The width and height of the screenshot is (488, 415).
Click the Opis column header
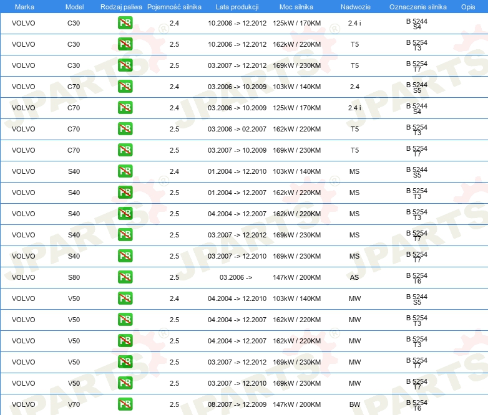pos(468,7)
